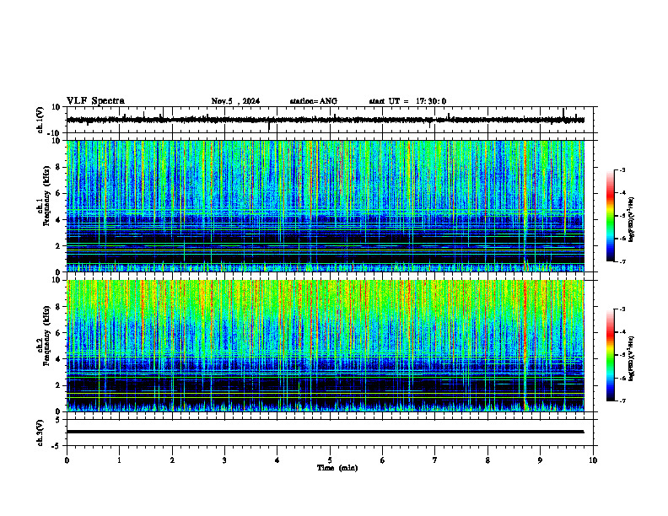
Task: Click the "Time (min)" axis label
Action: [x=337, y=468]
